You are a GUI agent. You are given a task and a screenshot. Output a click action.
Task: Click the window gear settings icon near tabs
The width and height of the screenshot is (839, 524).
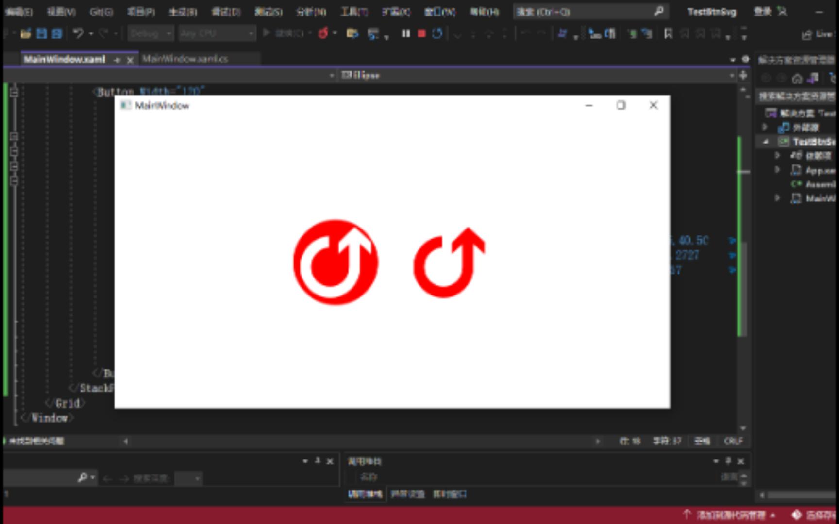(x=746, y=59)
